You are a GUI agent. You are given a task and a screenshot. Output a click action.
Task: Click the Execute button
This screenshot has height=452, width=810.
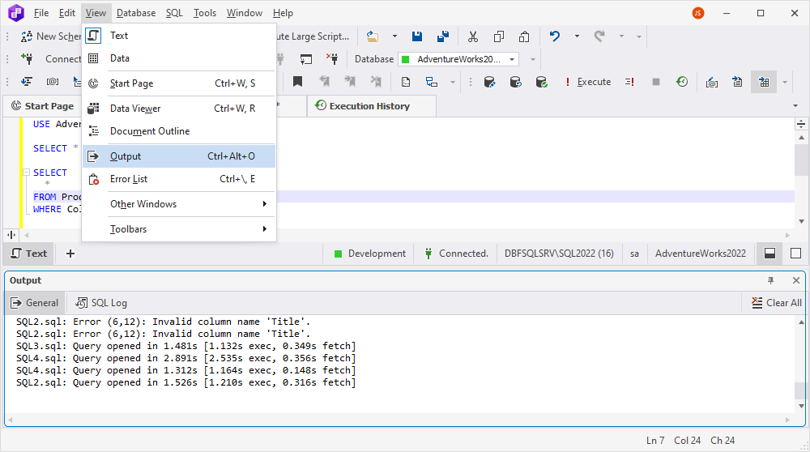tap(588, 82)
